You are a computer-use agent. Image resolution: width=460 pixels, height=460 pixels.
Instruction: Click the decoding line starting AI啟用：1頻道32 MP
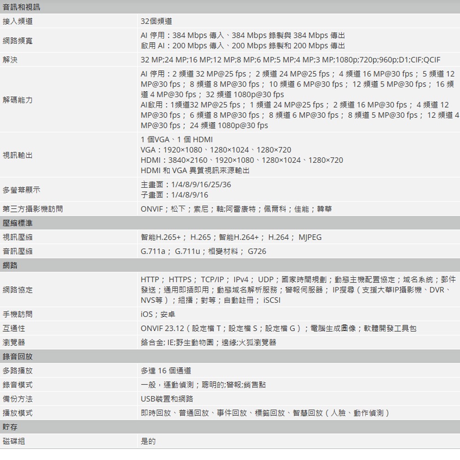pyautogui.click(x=300, y=115)
